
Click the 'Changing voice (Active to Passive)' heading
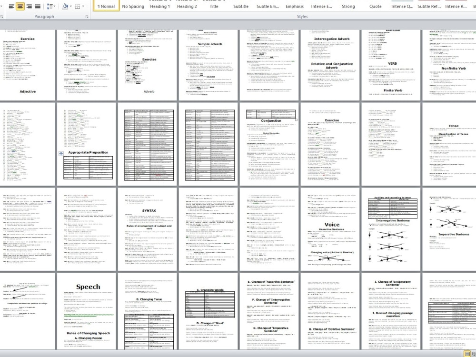tap(332, 252)
